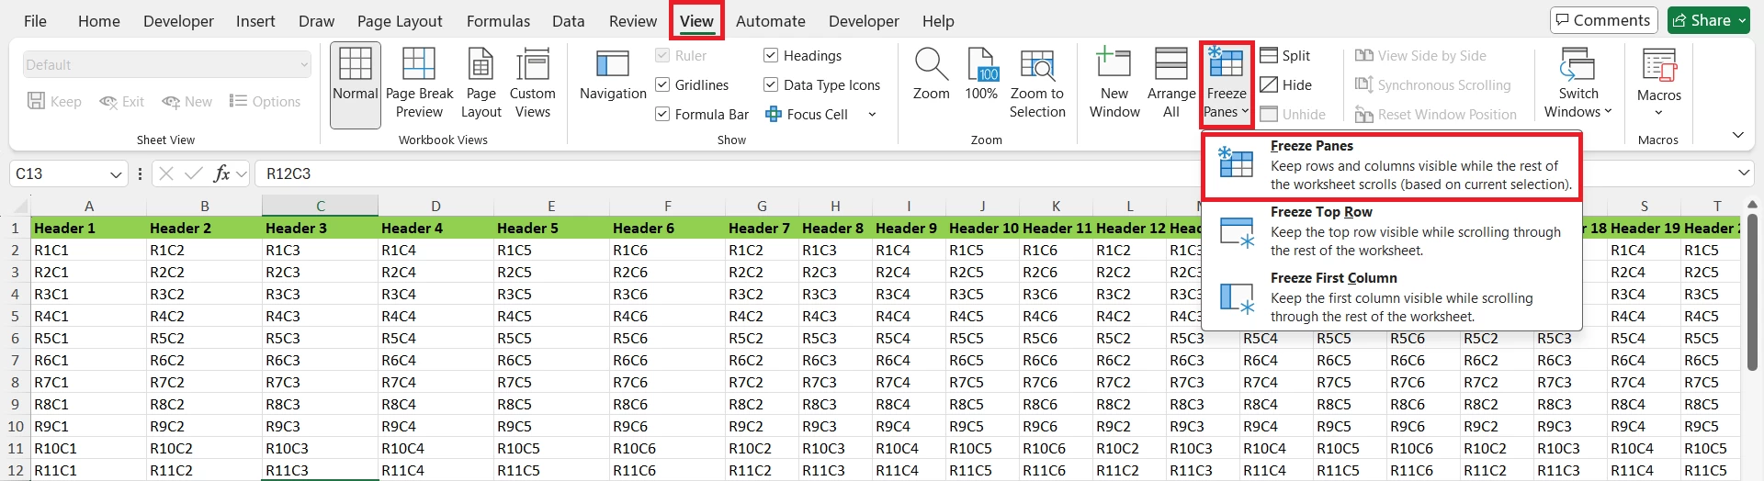1764x481 pixels.
Task: Toggle the Data Type Icons checkbox
Action: click(771, 85)
